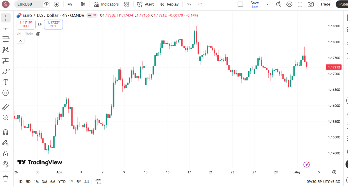The image size is (348, 186).
Task: Click the EURUSD symbol search field
Action: click(x=30, y=4)
